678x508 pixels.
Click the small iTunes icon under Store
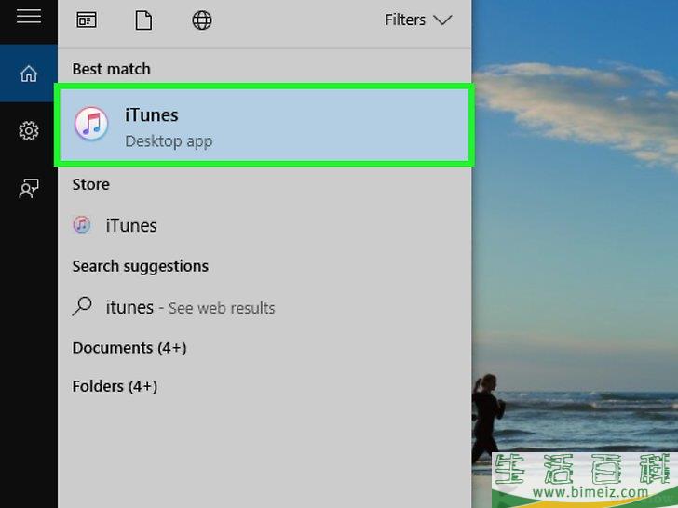coord(82,225)
